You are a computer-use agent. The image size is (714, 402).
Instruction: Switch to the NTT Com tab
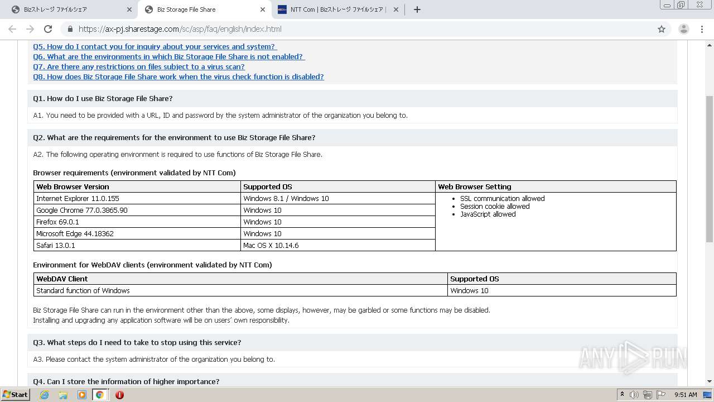point(337,9)
